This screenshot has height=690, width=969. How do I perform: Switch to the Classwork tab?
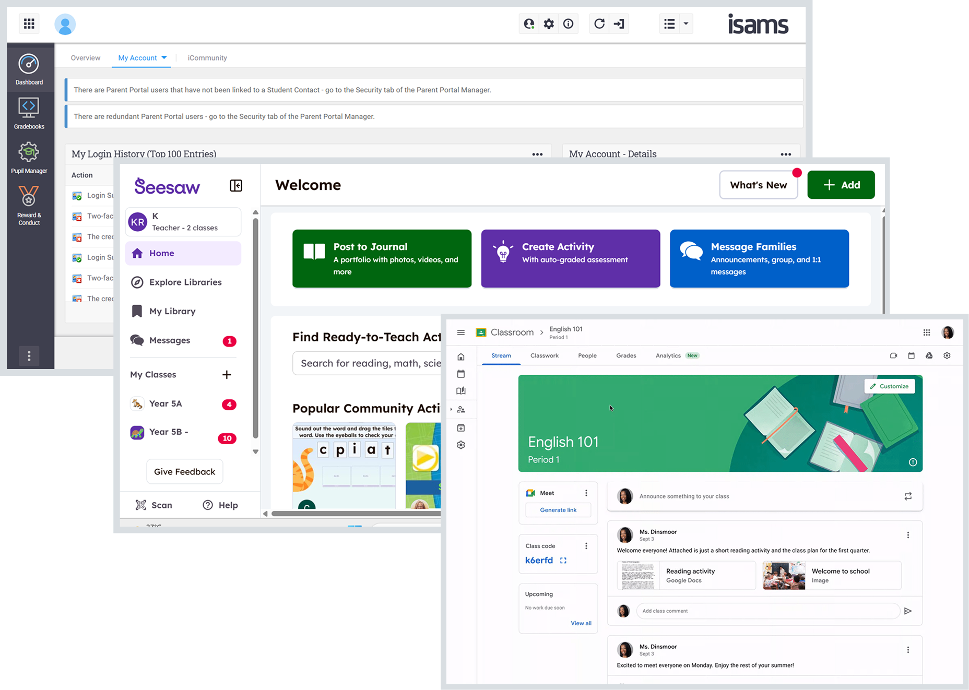click(545, 355)
